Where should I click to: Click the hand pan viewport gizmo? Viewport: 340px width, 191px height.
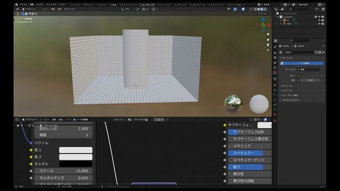[268, 39]
